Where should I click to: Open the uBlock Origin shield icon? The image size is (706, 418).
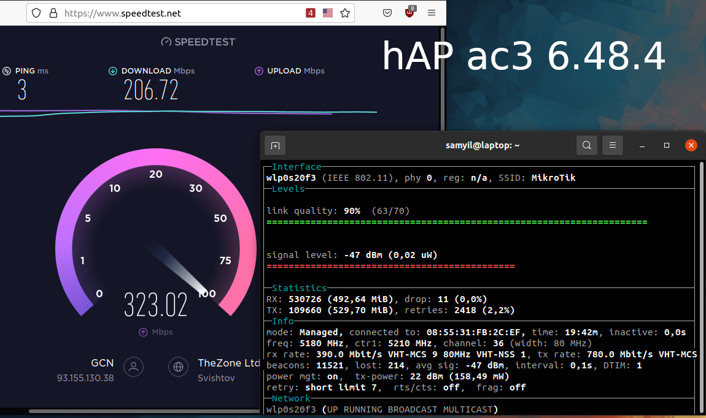[x=409, y=12]
